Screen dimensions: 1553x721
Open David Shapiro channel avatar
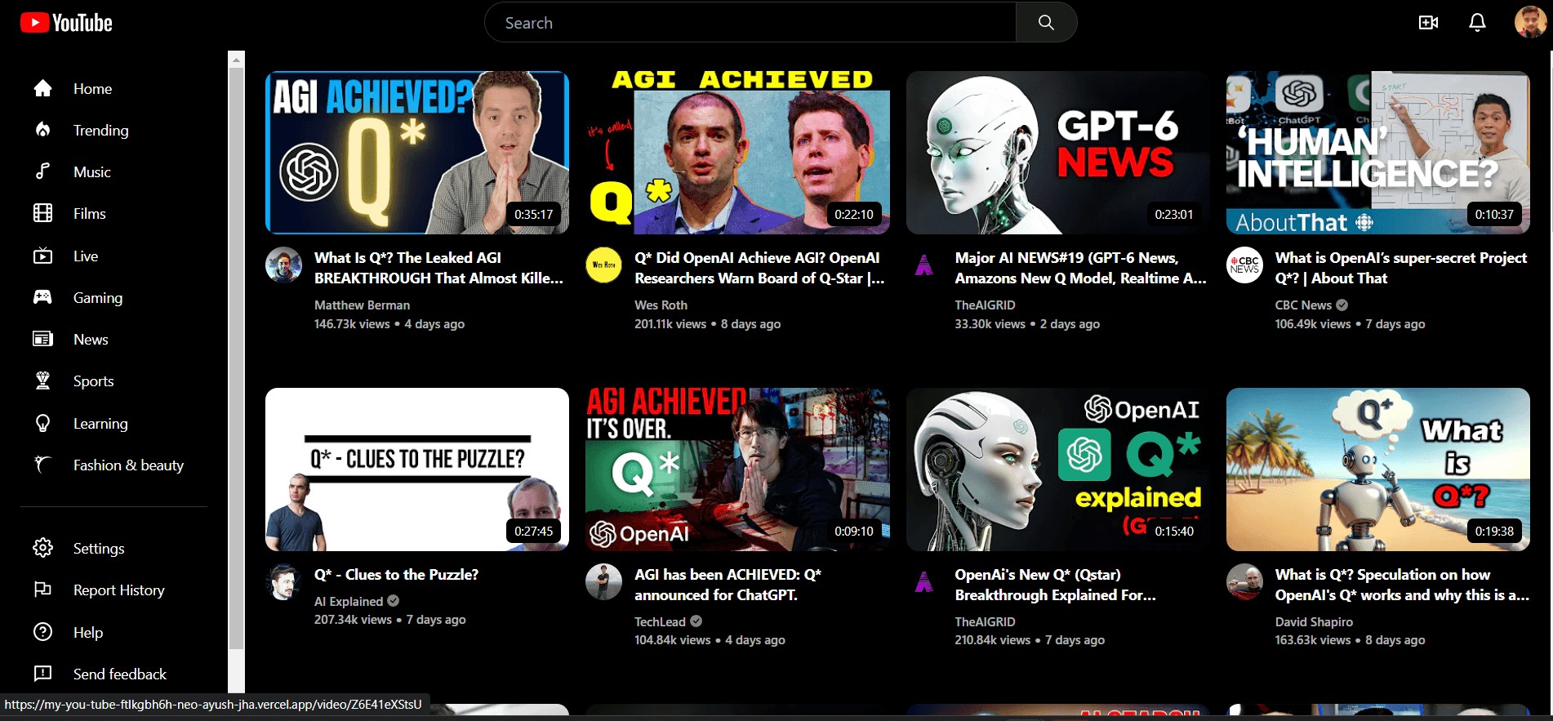pyautogui.click(x=1244, y=582)
